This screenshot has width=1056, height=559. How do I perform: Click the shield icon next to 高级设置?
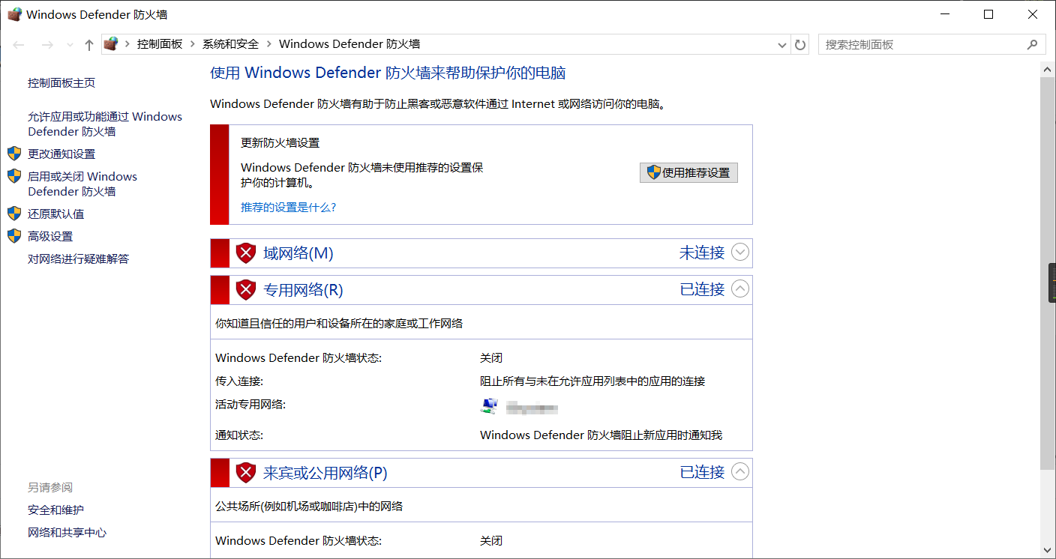(13, 236)
